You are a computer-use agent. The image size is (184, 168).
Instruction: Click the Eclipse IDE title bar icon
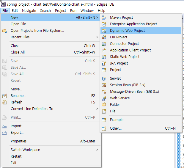pyautogui.click(x=3, y=4)
